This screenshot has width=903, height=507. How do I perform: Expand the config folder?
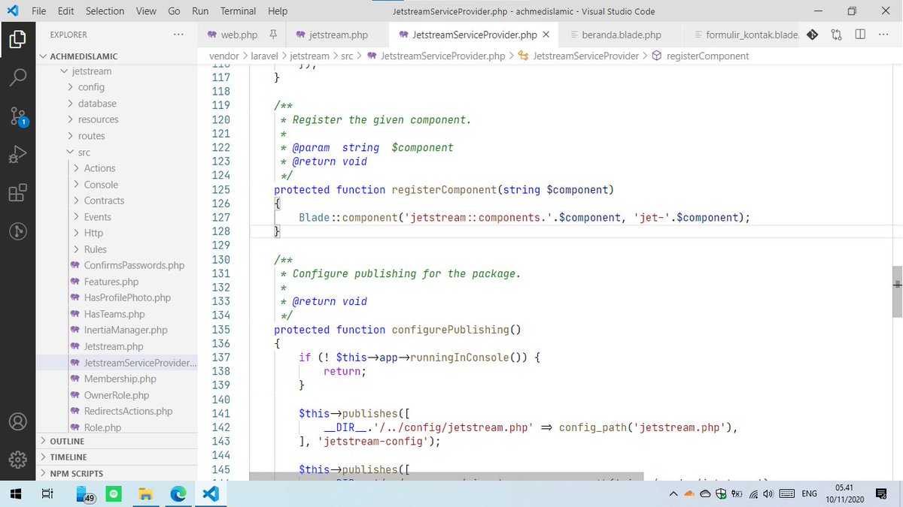pos(71,87)
